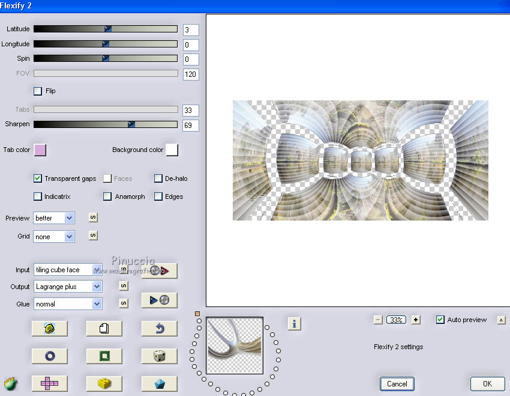This screenshot has width=510, height=396.
Task: Click the info 'i' button
Action: click(295, 324)
